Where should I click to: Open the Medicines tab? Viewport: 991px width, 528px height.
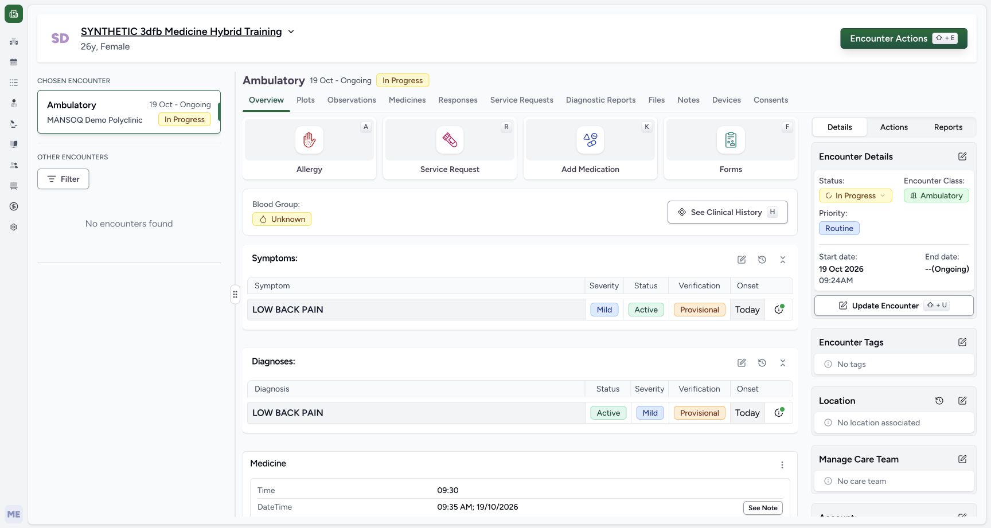coord(407,100)
